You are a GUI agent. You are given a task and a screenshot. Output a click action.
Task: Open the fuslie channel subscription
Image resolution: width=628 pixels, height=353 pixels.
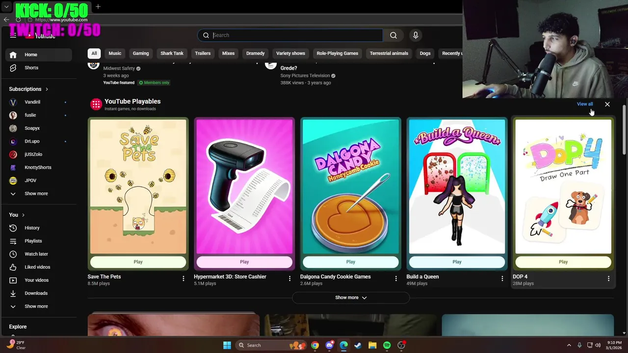pos(39,115)
